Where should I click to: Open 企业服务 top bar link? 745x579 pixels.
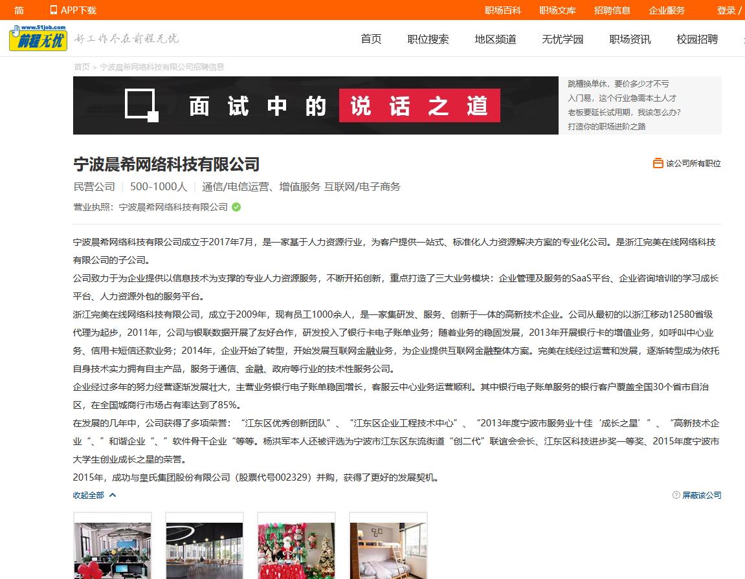[x=667, y=10]
